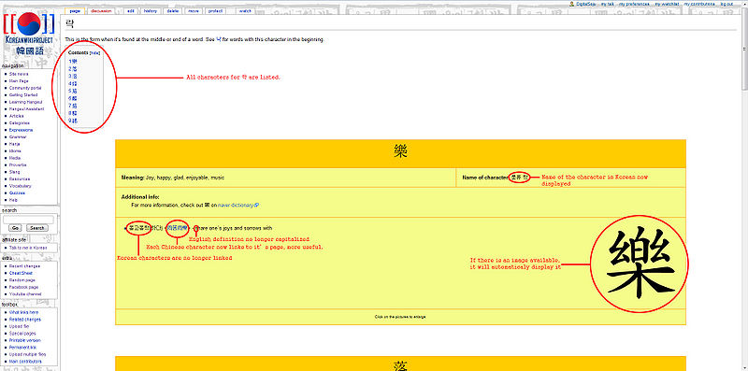This screenshot has height=371, width=748.
Task: Select the move tab
Action: (194, 10)
